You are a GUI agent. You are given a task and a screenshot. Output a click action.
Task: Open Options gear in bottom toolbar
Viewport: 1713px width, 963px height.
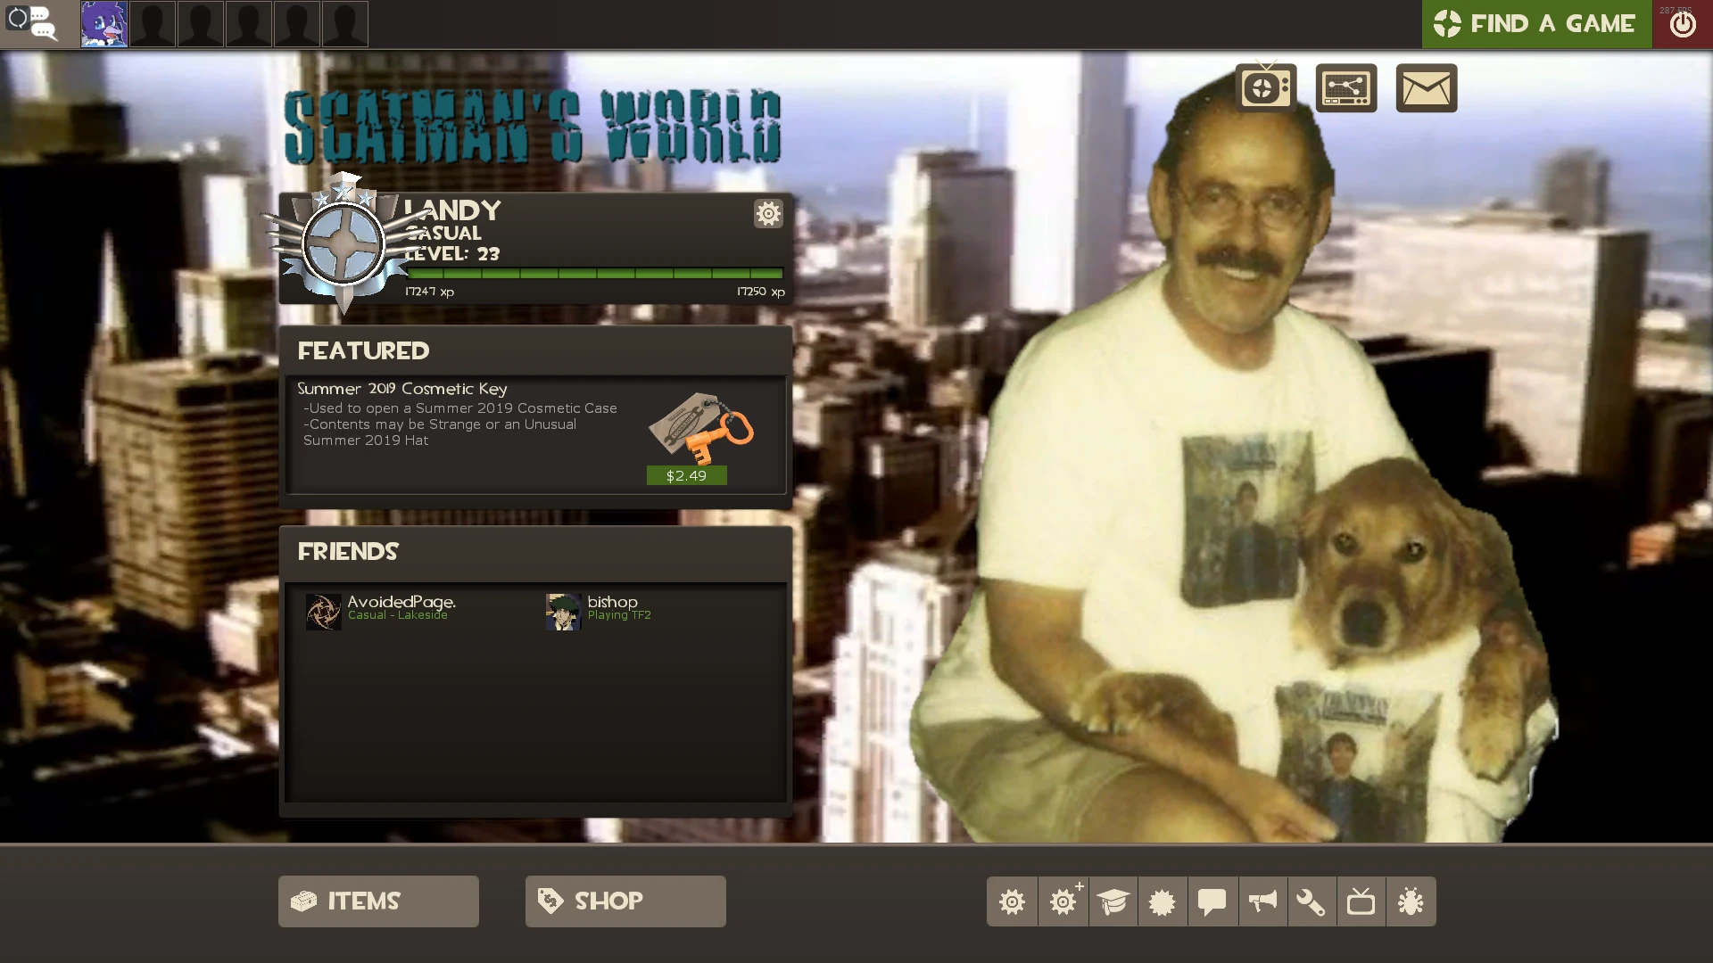1013,901
